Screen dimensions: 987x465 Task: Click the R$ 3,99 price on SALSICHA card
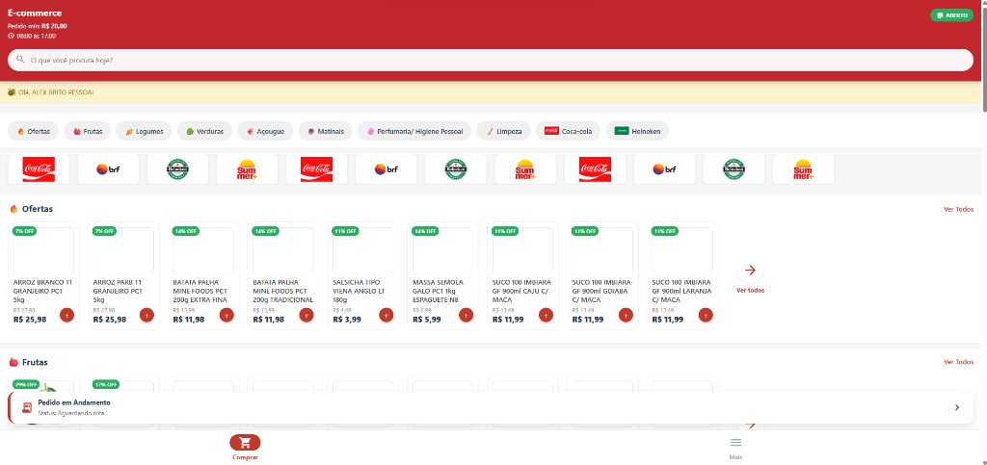point(348,320)
